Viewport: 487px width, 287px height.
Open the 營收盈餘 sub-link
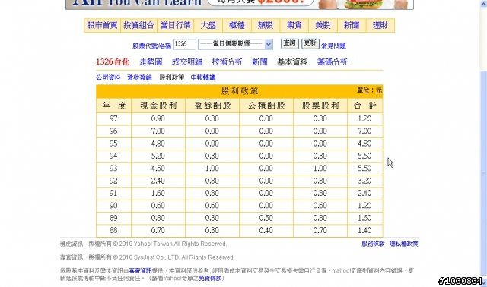(139, 77)
